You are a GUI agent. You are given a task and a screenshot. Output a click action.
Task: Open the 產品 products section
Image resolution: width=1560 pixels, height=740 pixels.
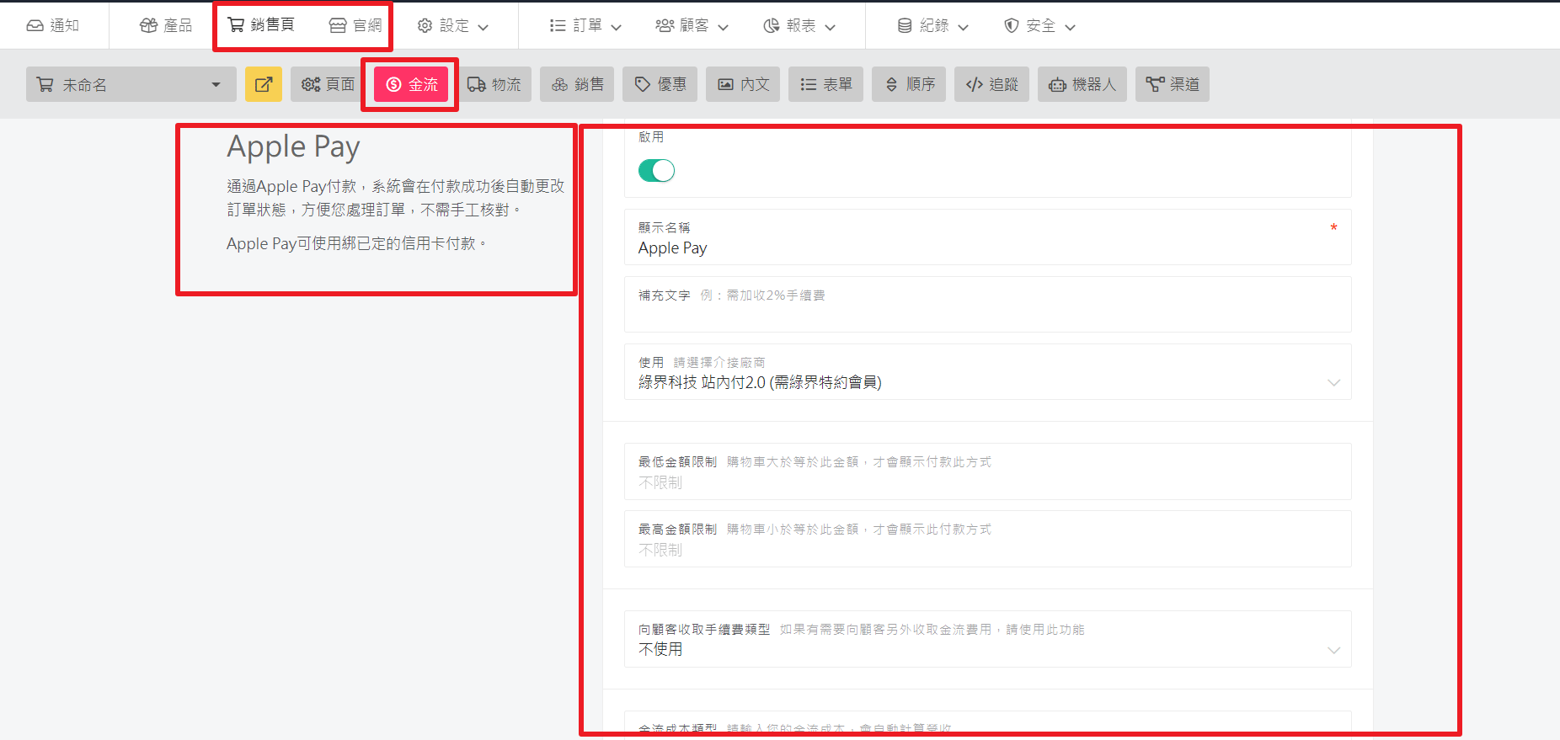click(166, 25)
